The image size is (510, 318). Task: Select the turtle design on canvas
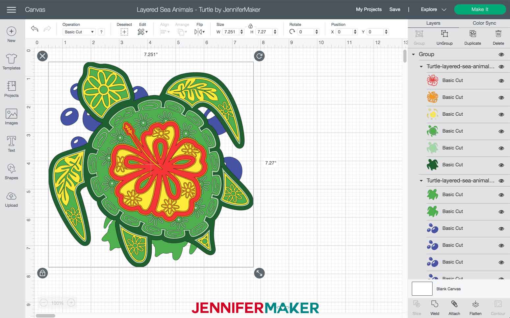151,164
